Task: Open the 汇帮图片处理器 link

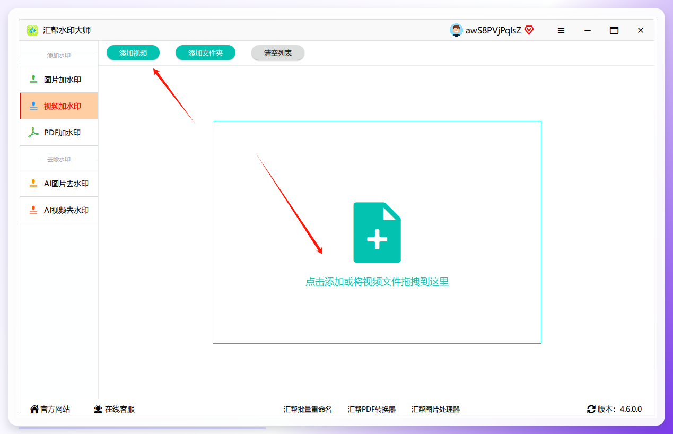Action: pyautogui.click(x=435, y=409)
